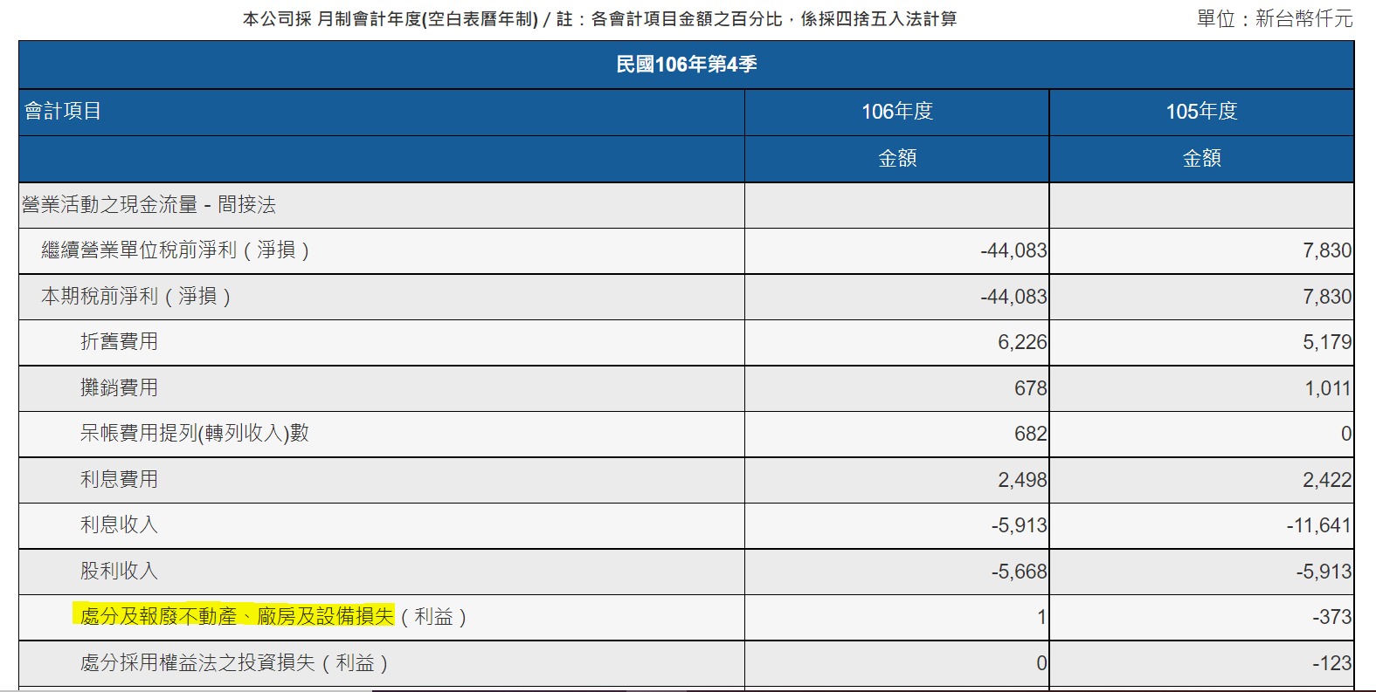
Task: Select the 折舊費用 row label
Action: pyautogui.click(x=119, y=342)
